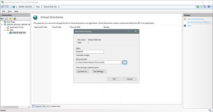The height and width of the screenshot is (112, 213).
Task: Click the Help link in Actions pane
Action: pos(189,26)
